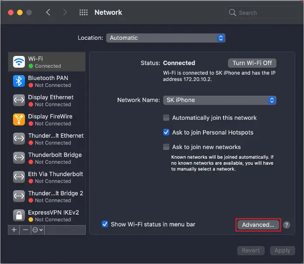Minimize the Network window

pyautogui.click(x=20, y=12)
